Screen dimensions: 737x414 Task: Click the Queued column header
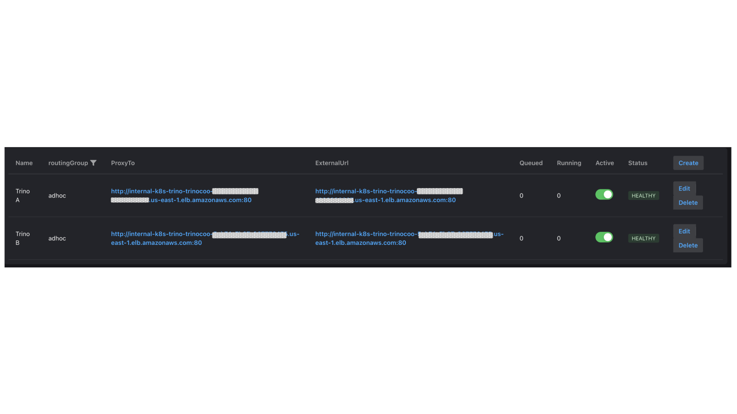[x=531, y=163]
